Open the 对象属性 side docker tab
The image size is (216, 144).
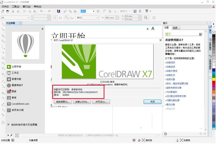[210, 44]
